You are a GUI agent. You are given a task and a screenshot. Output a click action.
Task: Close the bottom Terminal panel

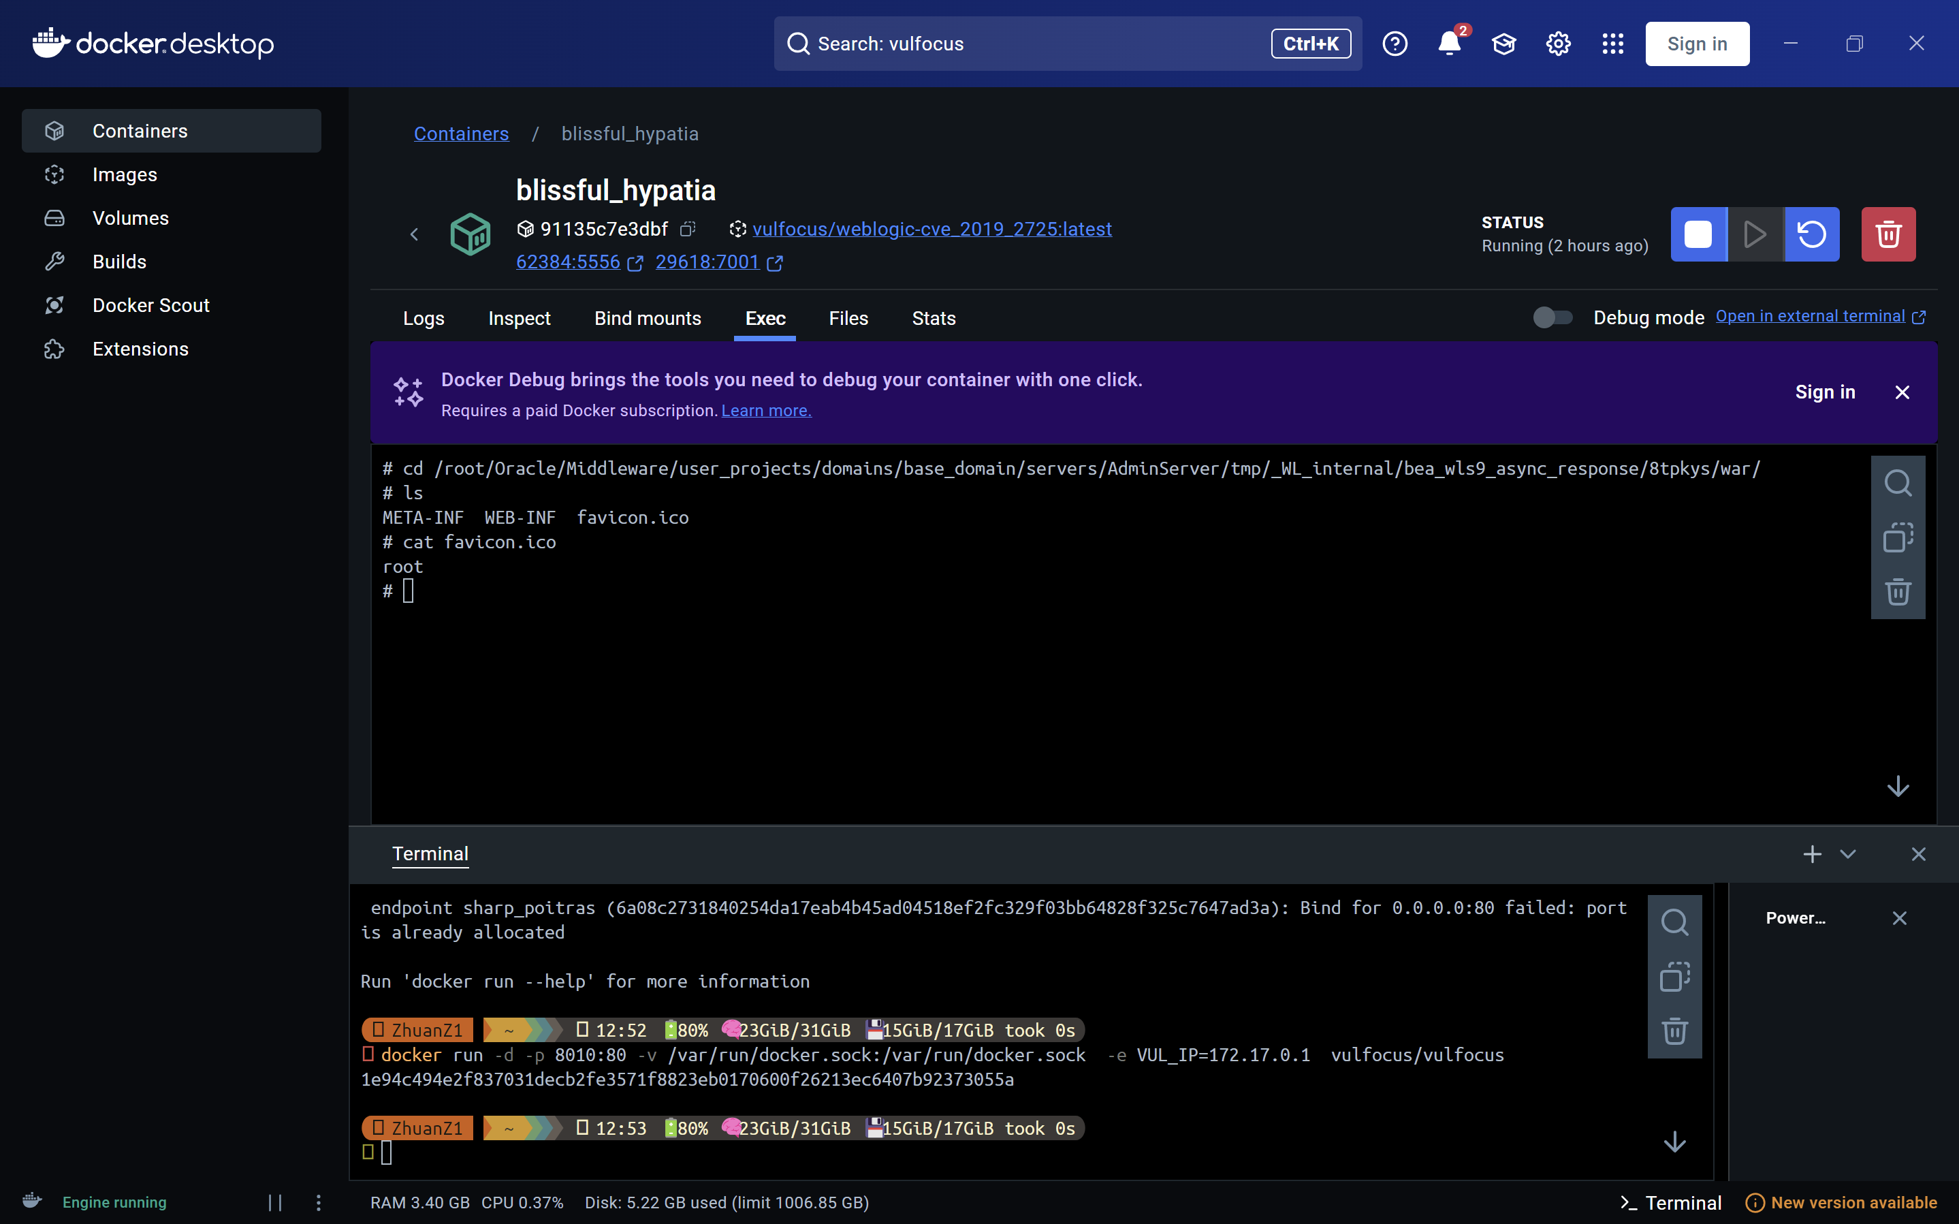1919,854
